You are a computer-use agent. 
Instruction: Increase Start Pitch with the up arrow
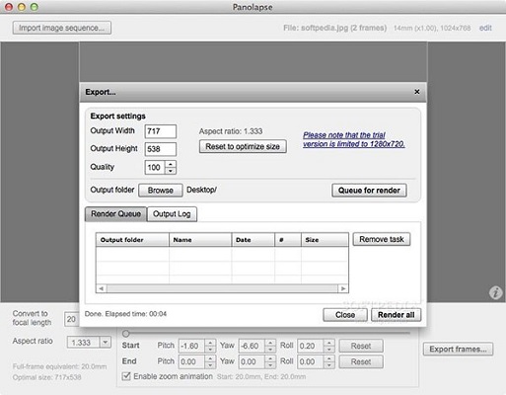tap(210, 343)
